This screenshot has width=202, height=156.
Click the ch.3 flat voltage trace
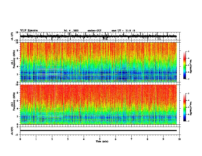pos(98,131)
